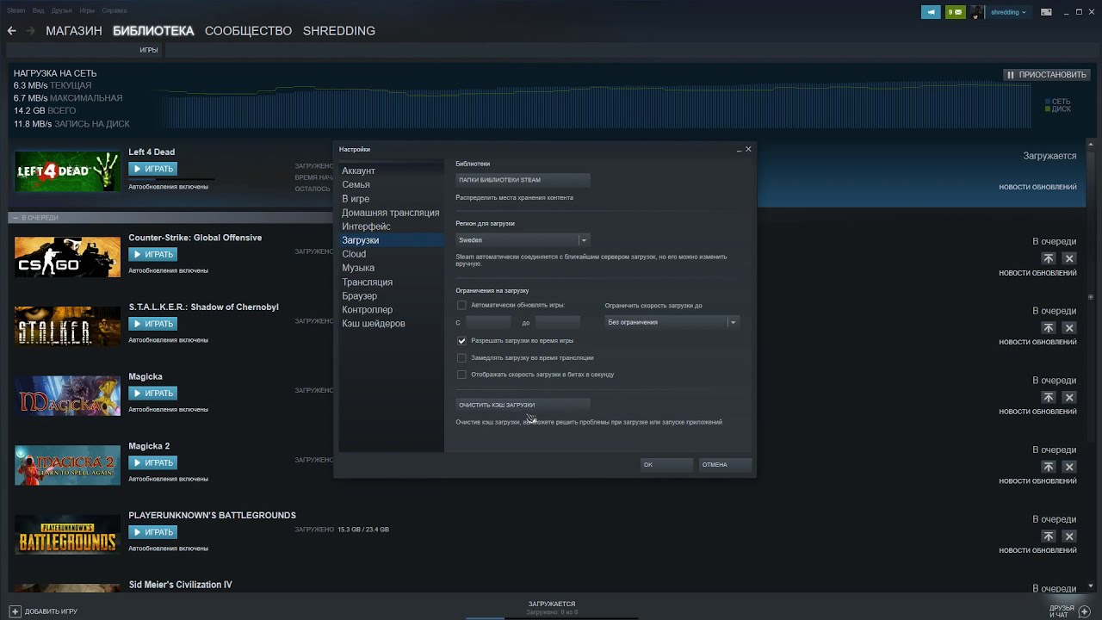Move Magicka 2 up in download queue
The width and height of the screenshot is (1102, 620).
pyautogui.click(x=1048, y=467)
